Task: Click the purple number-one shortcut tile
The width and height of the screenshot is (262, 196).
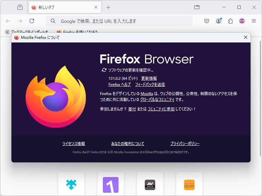Action: point(111,184)
